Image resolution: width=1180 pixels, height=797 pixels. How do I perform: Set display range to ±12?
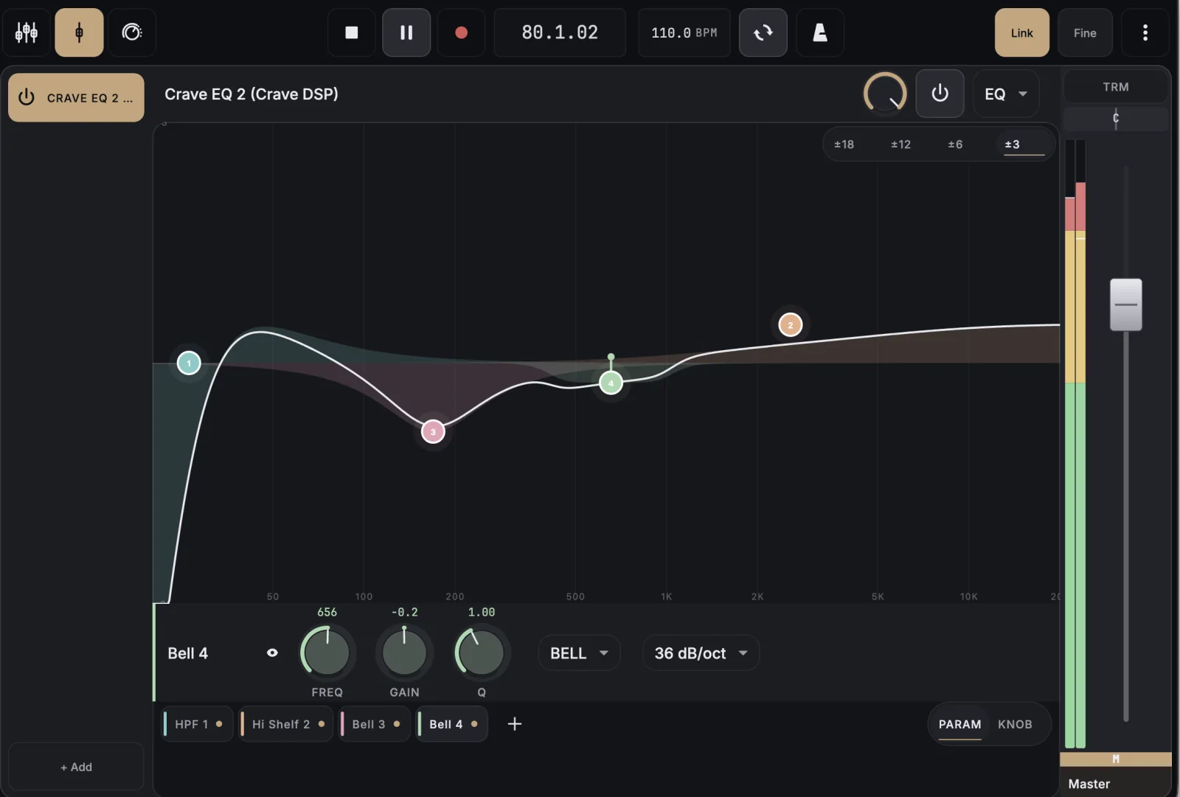click(x=900, y=145)
